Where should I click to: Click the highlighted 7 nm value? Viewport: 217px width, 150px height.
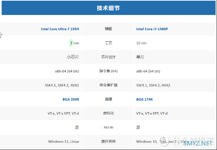(x=74, y=43)
